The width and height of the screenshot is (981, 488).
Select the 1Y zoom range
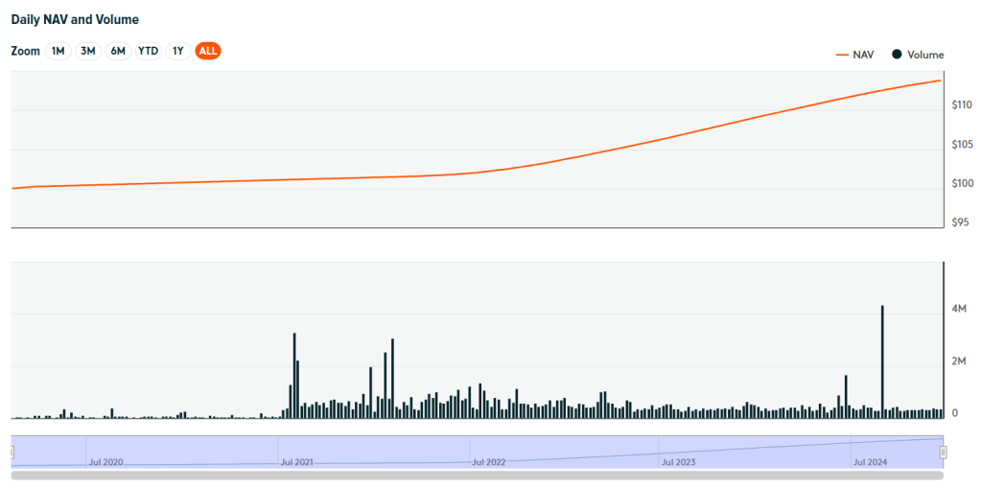[x=177, y=51]
